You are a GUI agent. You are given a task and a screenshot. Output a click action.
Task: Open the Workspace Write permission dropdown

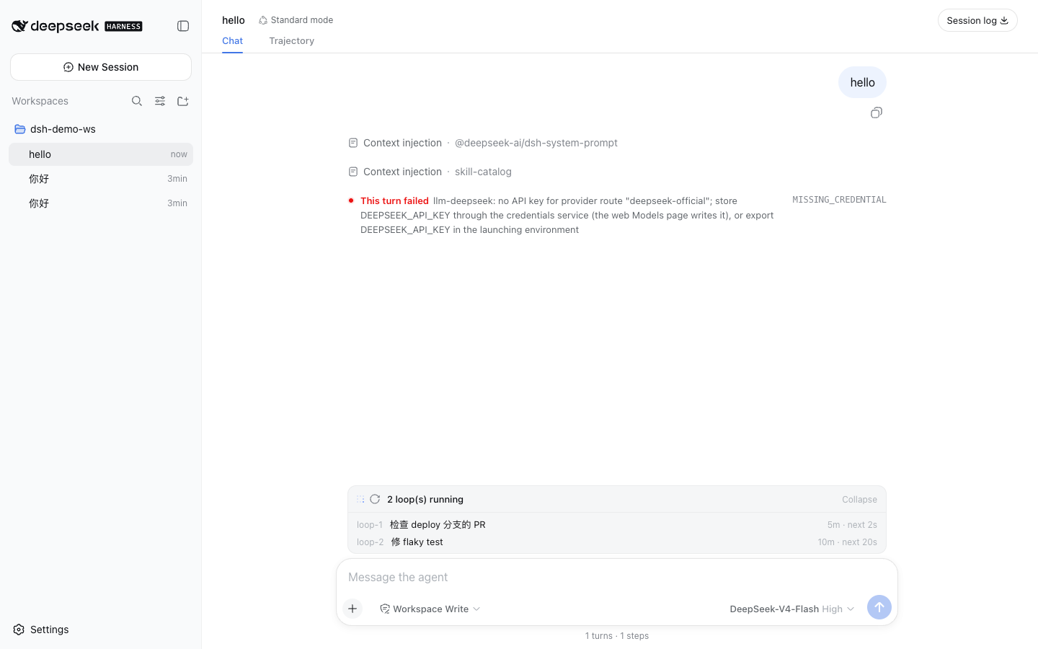point(430,609)
